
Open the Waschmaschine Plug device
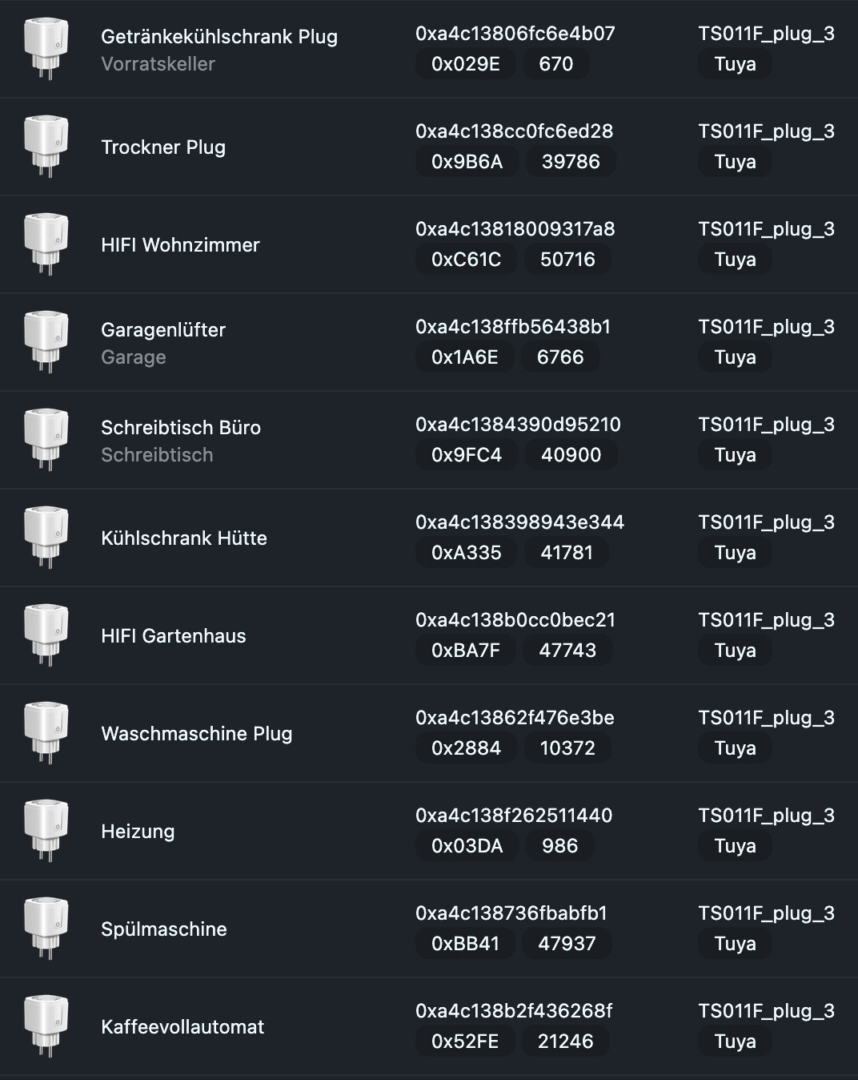point(196,733)
